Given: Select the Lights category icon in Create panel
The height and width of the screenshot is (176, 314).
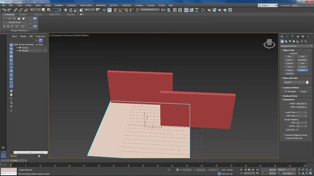Looking at the screenshot, I should pos(290,42).
